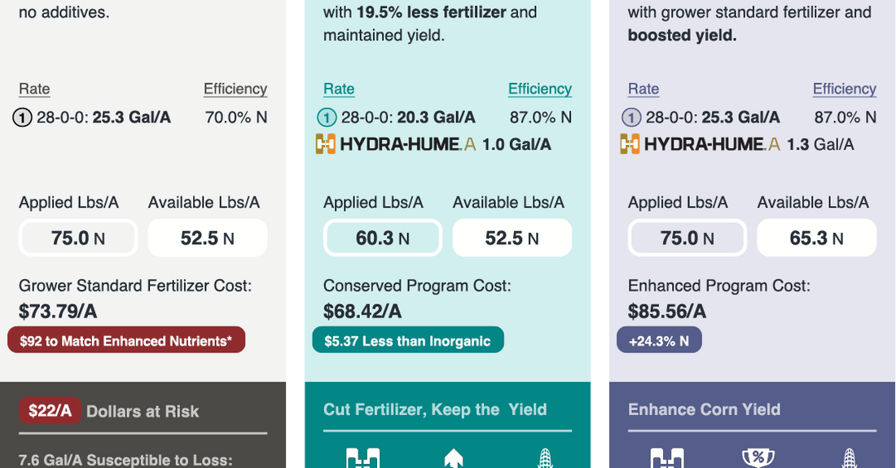Click the corn icon in the purple footer
Viewport: 896px width, 468px height.
(850, 459)
